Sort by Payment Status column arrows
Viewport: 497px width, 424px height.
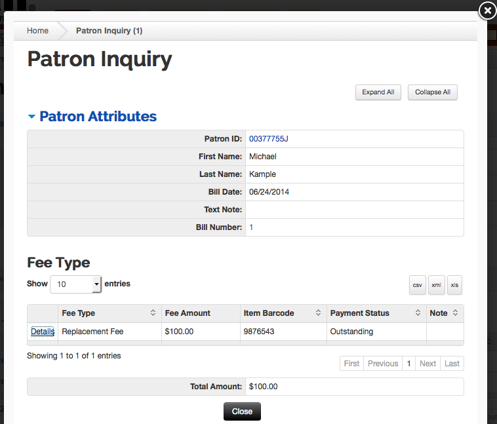[418, 313]
